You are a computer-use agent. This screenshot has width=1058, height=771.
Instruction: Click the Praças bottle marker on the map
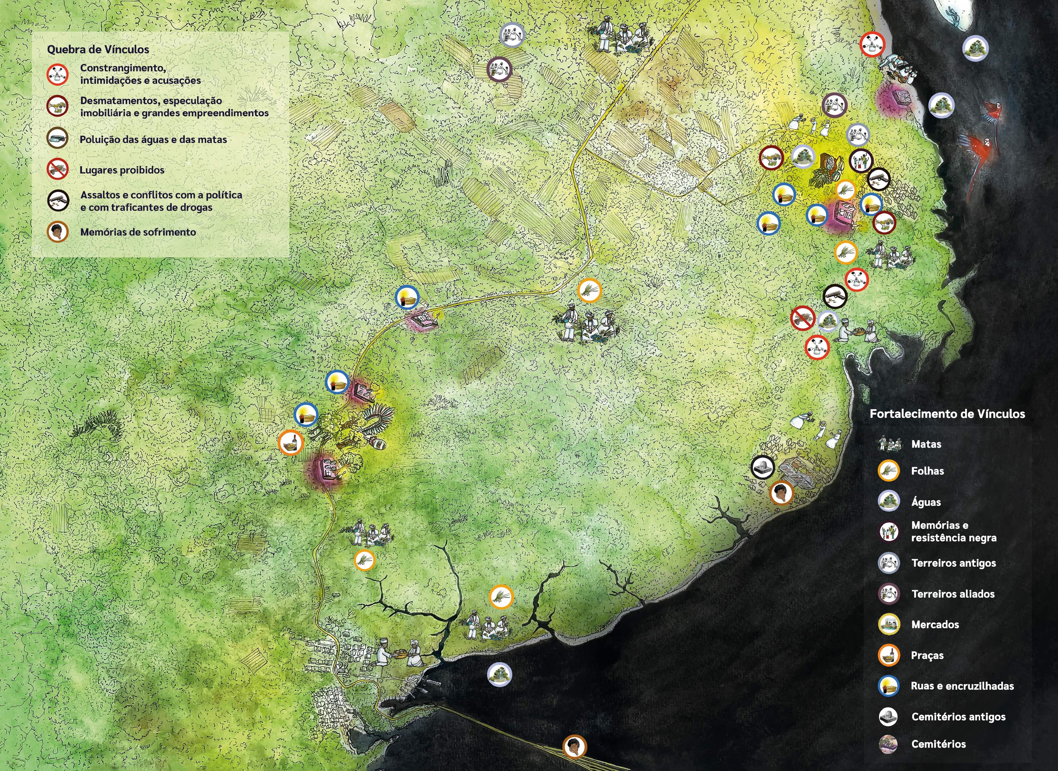[x=291, y=442]
